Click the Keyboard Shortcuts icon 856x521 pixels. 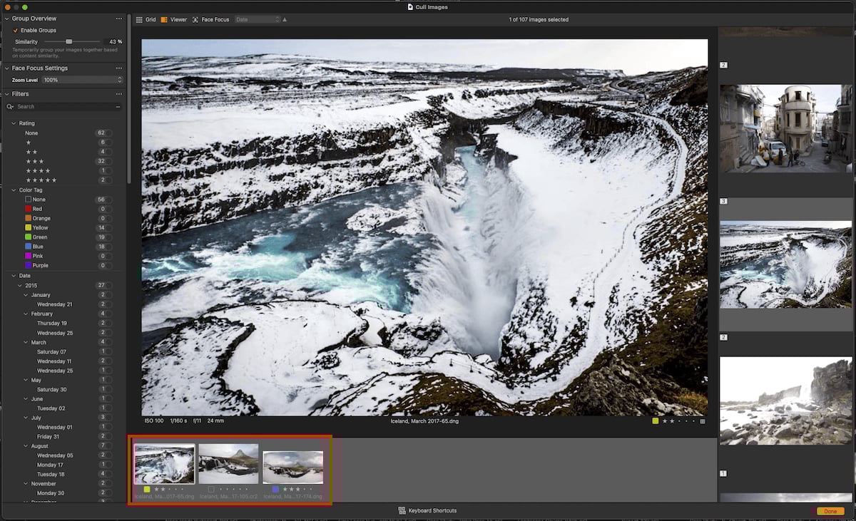pos(403,510)
